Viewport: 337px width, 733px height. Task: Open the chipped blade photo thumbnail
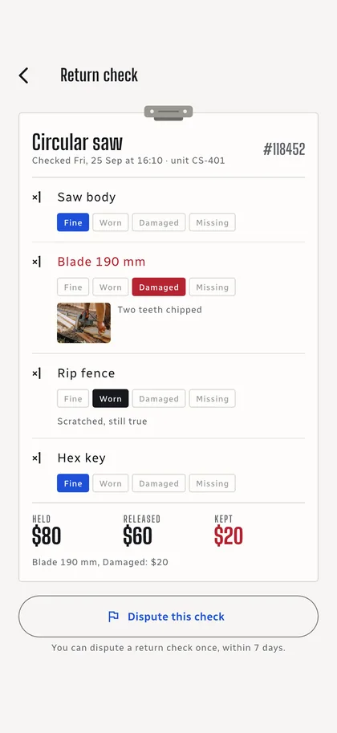pos(83,323)
